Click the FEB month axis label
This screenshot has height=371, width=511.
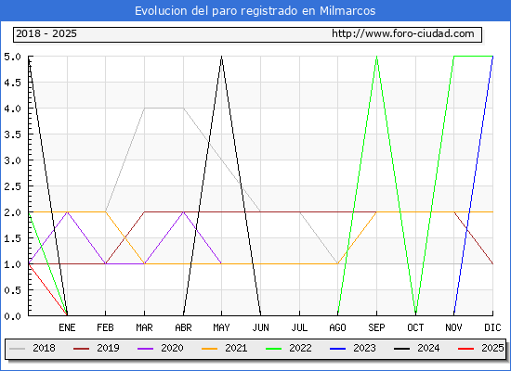(105, 327)
